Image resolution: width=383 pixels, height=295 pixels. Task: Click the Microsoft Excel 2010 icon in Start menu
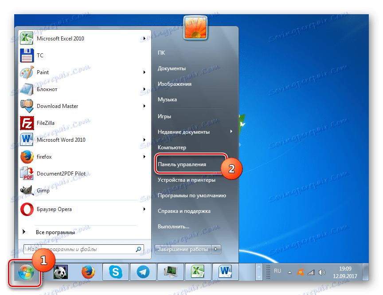(x=27, y=39)
